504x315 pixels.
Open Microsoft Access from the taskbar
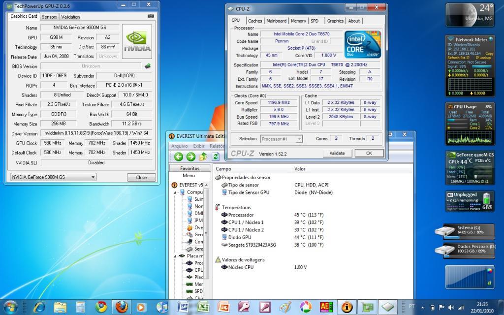pos(244,307)
